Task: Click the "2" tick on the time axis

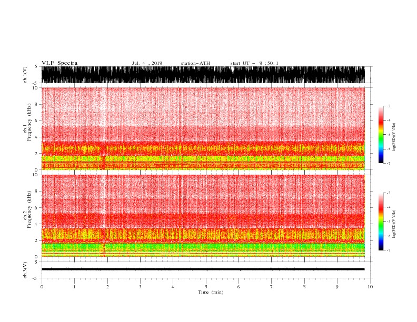Action: point(107,287)
